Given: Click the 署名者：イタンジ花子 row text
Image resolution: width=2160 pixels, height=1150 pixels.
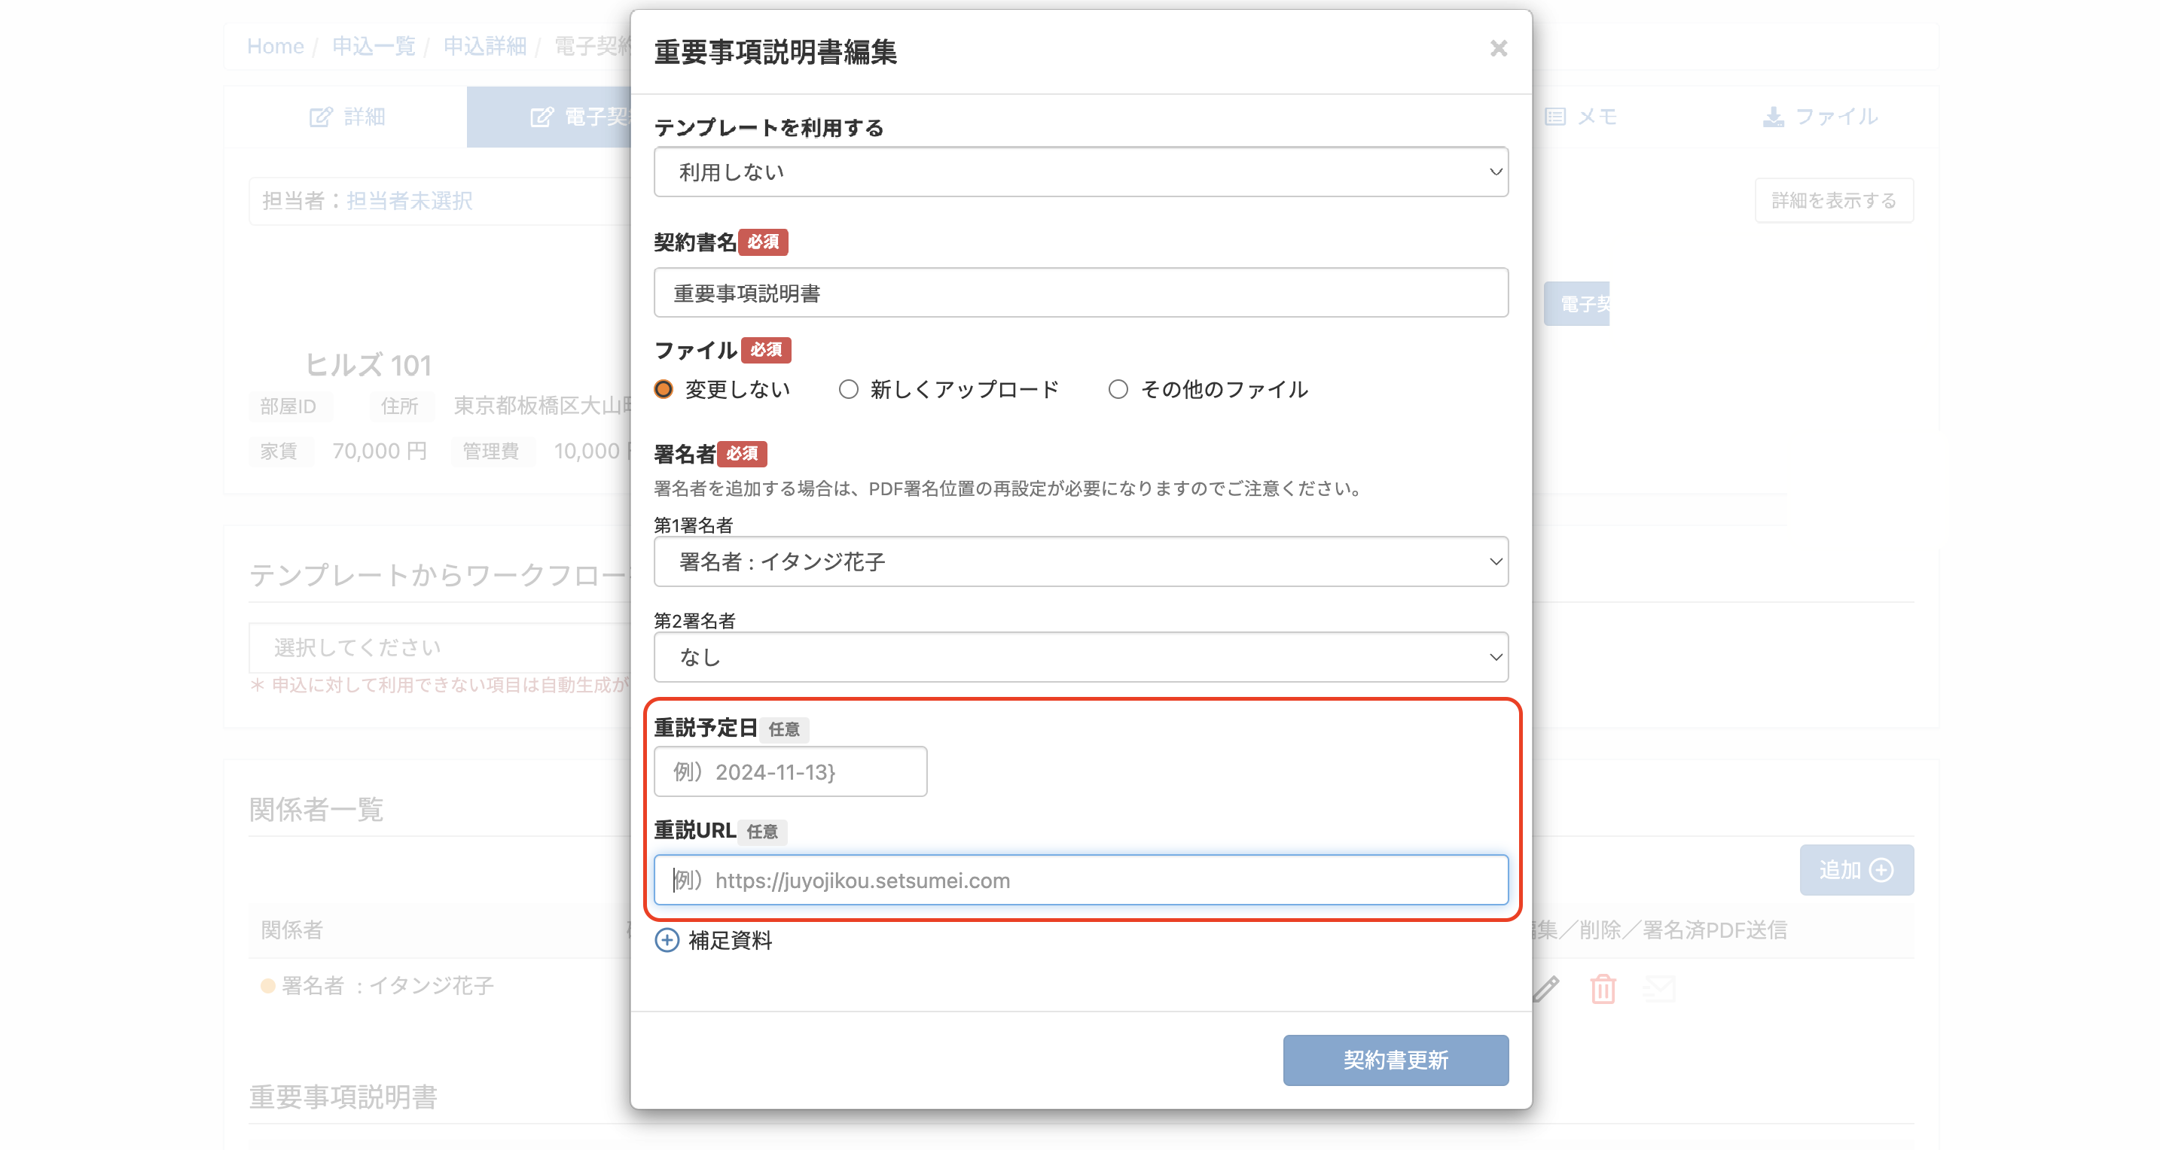Looking at the screenshot, I should 387,986.
